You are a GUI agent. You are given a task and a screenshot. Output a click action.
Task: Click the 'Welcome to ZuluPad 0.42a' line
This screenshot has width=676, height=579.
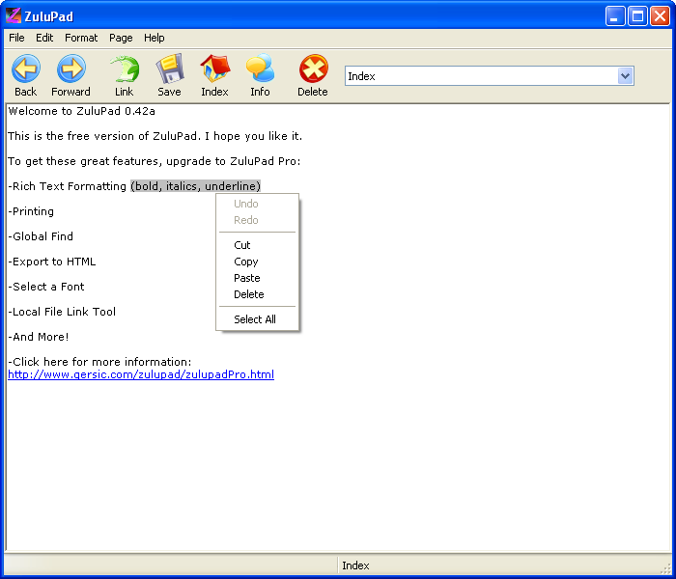point(81,111)
